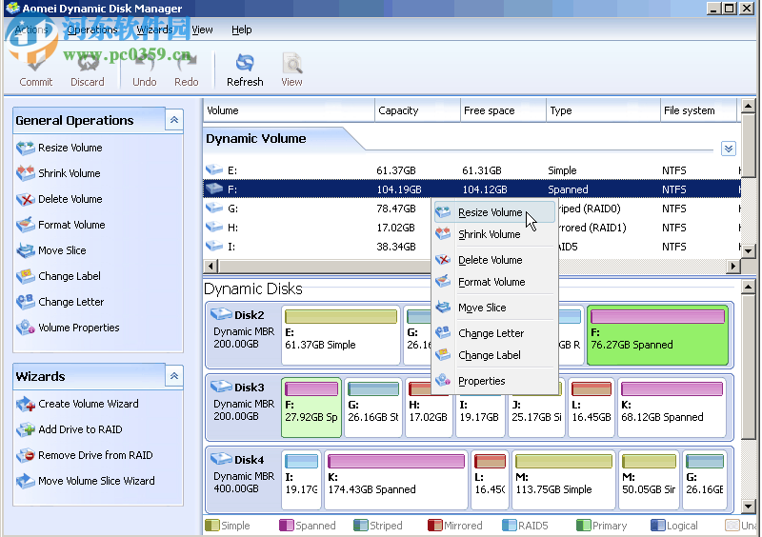Choose Delete Volume in context menu
The image size is (762, 537).
(494, 260)
